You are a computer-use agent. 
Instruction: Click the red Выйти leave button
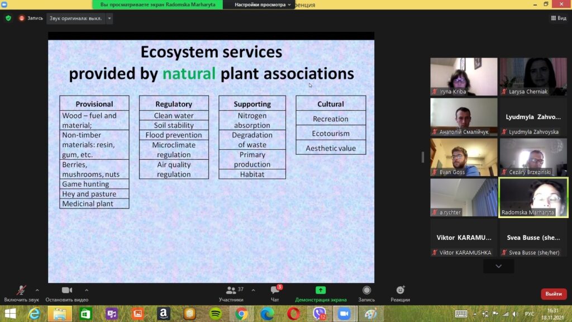pyautogui.click(x=554, y=293)
